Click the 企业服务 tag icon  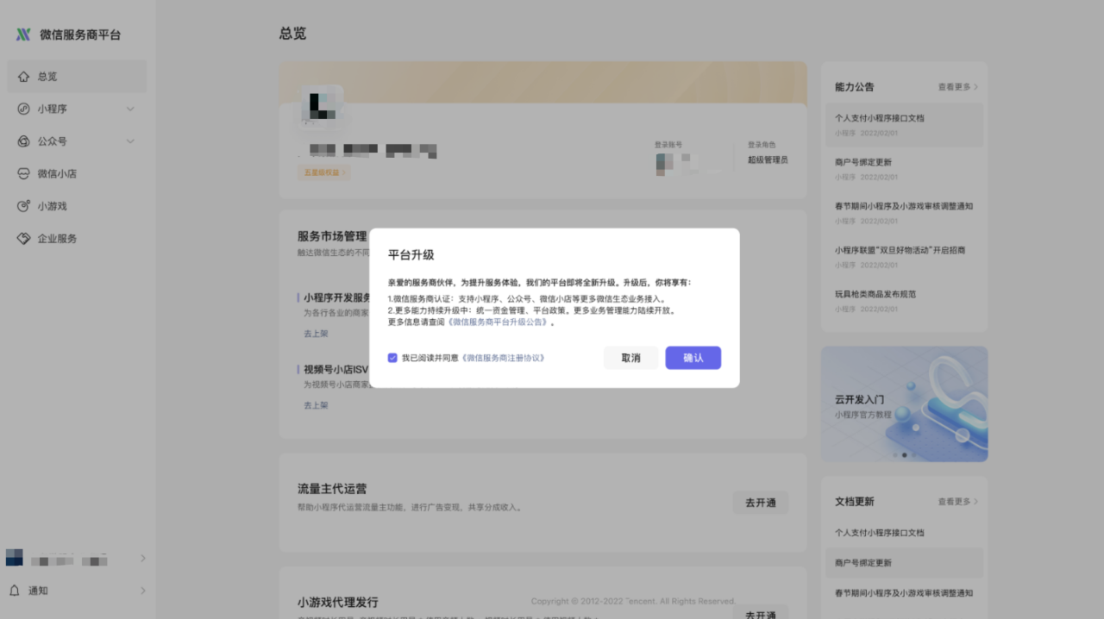[x=23, y=238]
